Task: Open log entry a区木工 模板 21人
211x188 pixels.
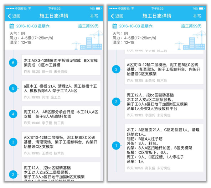Action: pos(61,91)
